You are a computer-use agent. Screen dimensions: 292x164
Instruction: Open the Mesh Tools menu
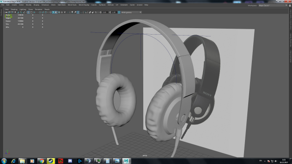click(72, 5)
